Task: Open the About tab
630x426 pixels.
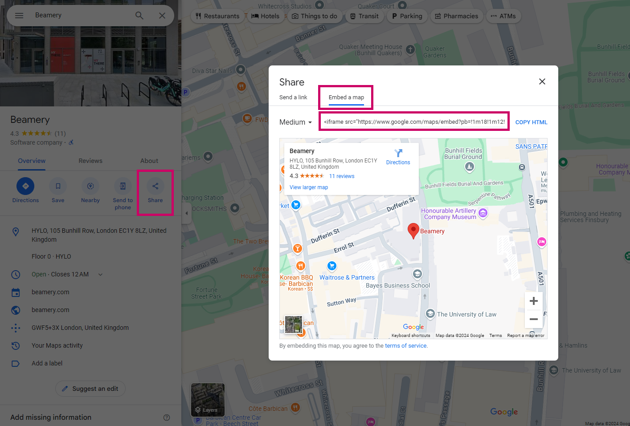Action: pyautogui.click(x=149, y=161)
